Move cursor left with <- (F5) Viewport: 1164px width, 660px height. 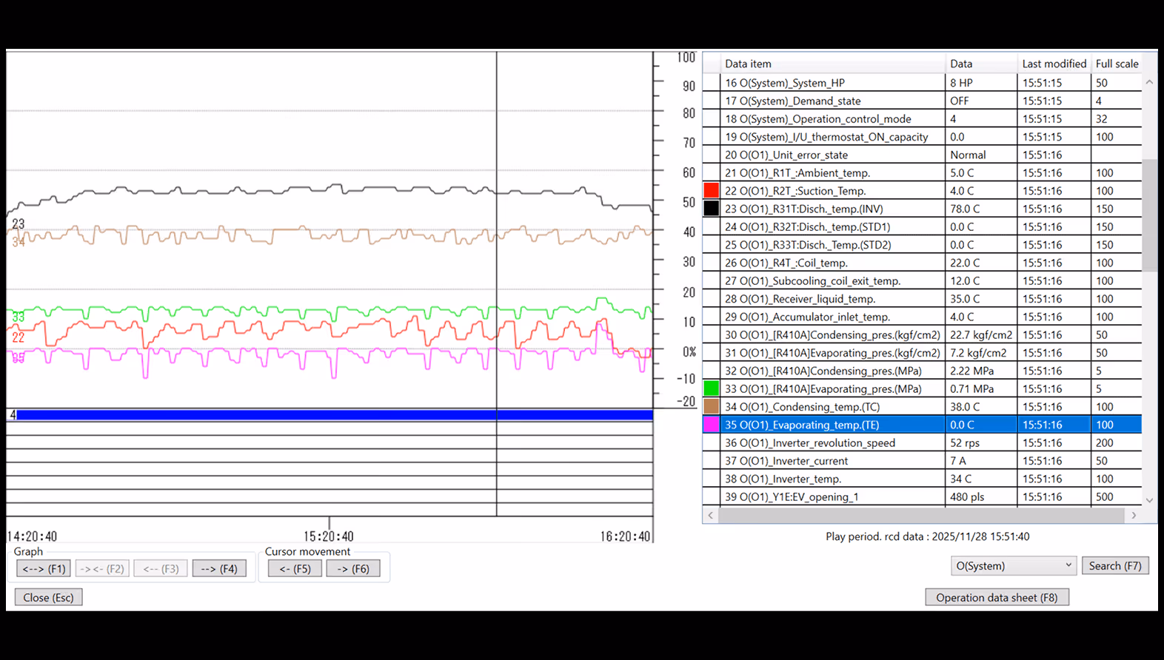(x=295, y=569)
